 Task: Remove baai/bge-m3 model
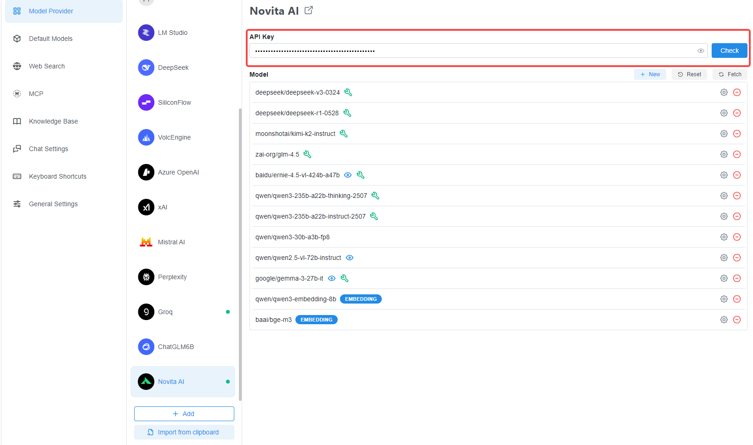coord(737,320)
